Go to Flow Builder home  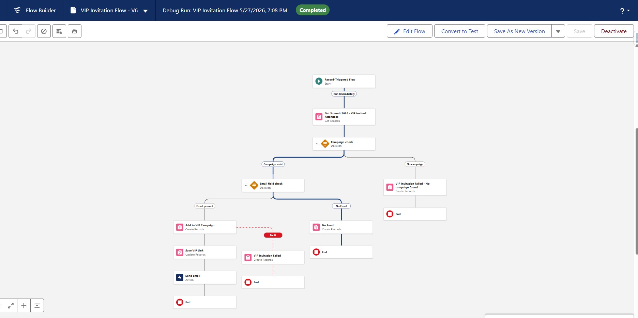coord(35,11)
